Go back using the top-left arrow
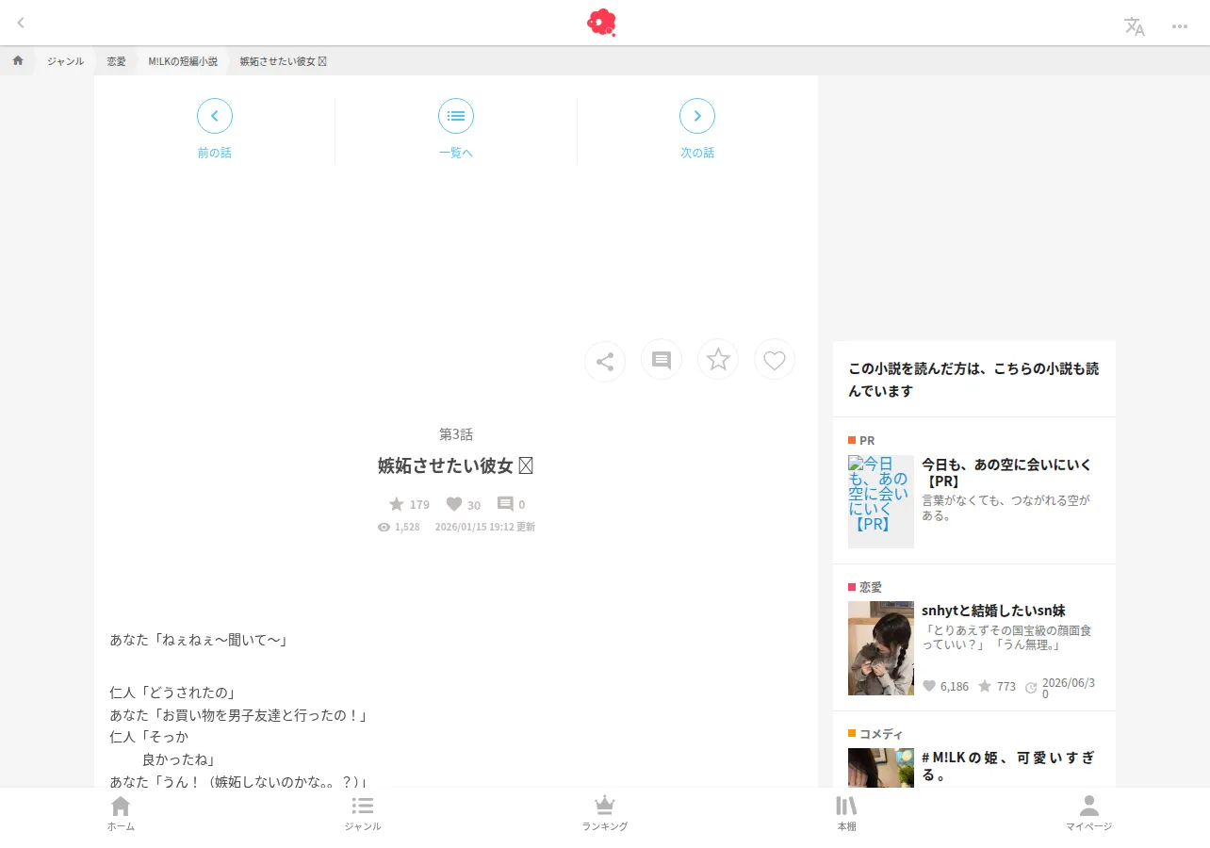The image size is (1210, 848). (x=21, y=23)
